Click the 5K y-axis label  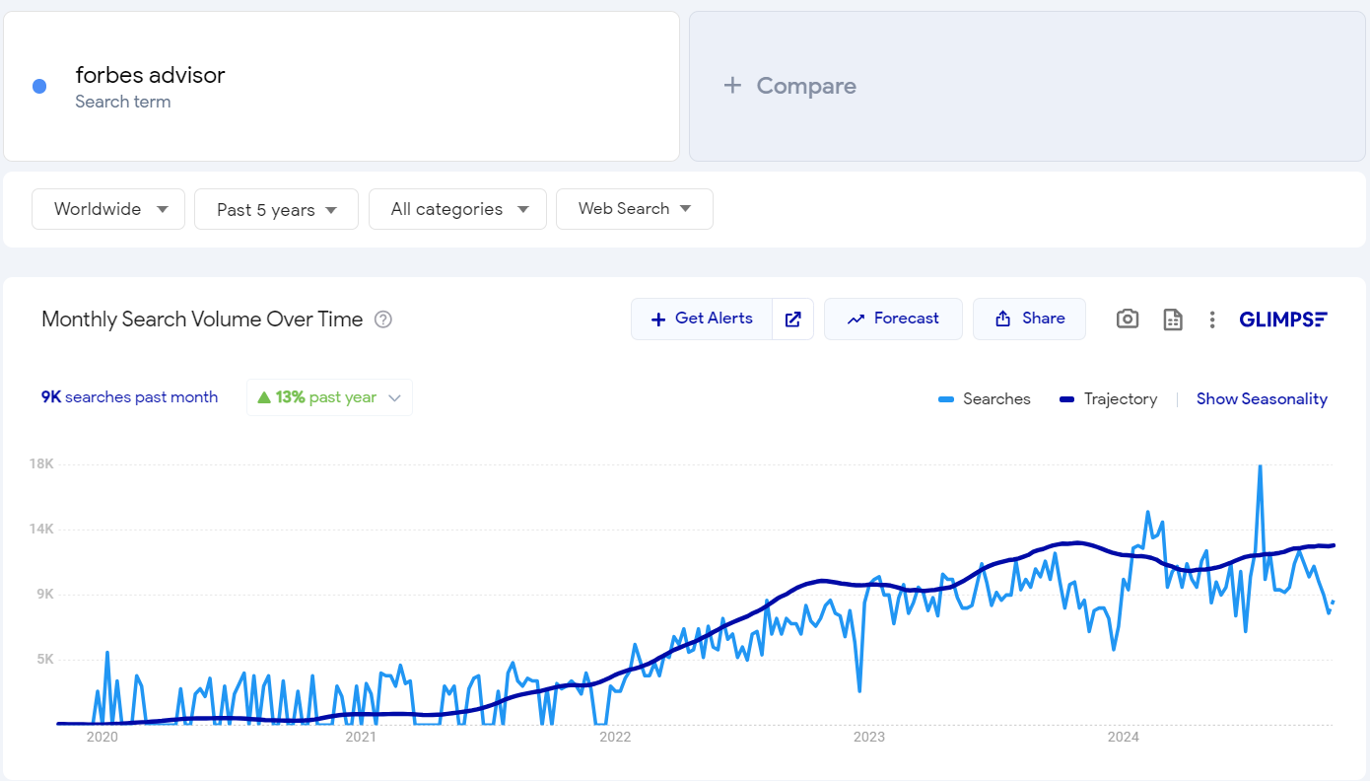pos(44,659)
